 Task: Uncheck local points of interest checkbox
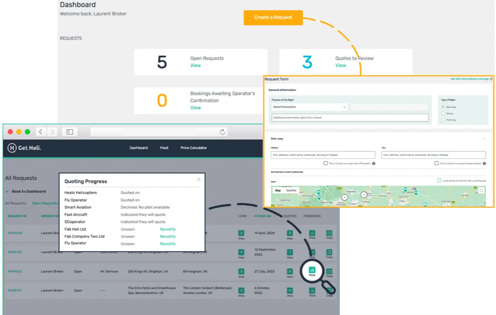tap(439, 181)
